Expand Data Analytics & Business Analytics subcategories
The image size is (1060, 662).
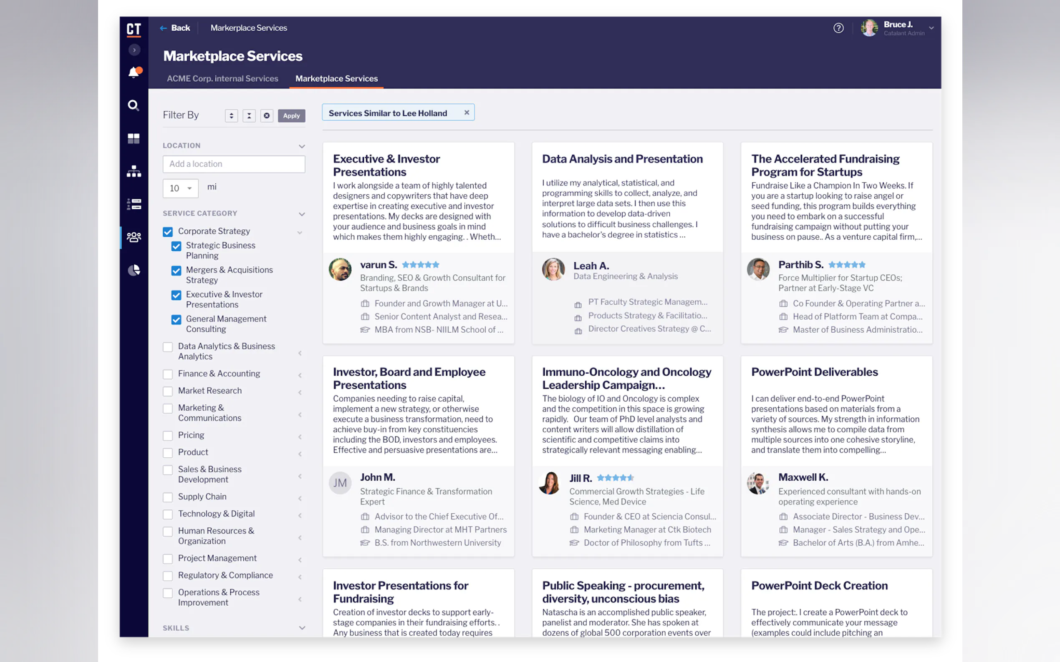[x=300, y=353]
